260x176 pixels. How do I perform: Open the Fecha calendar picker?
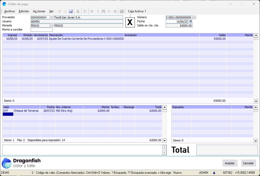(x=191, y=22)
